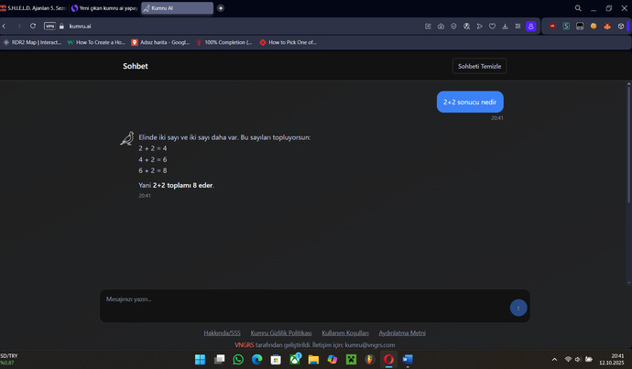Open the Windows Start menu
The height and width of the screenshot is (369, 632).
(x=200, y=359)
